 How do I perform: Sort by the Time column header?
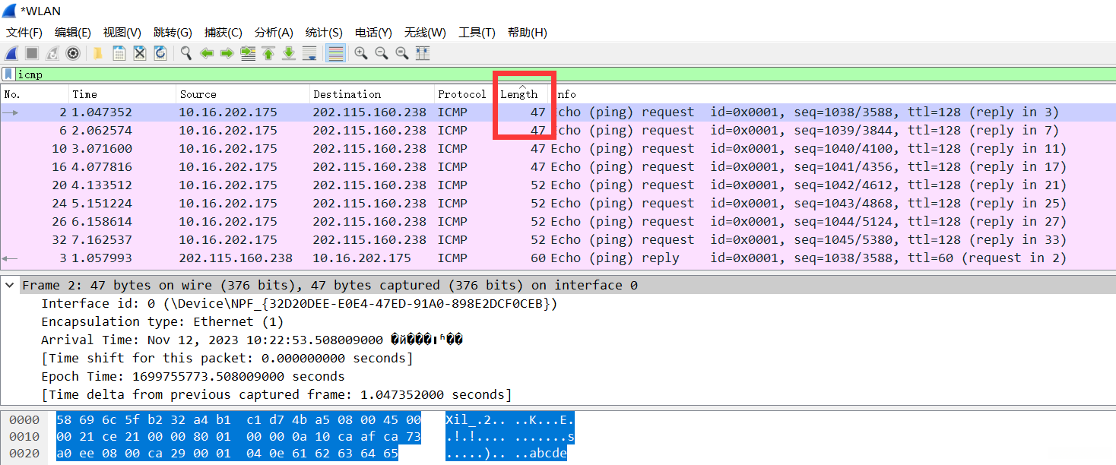tap(122, 94)
